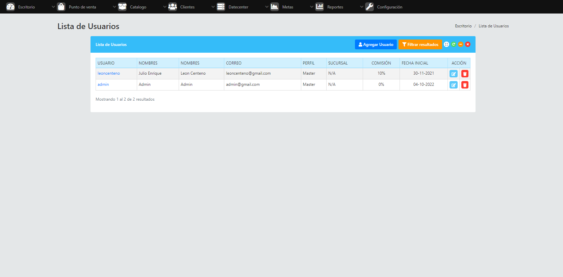The height and width of the screenshot is (277, 563).
Task: Click the CORREO column header
Action: [262, 63]
